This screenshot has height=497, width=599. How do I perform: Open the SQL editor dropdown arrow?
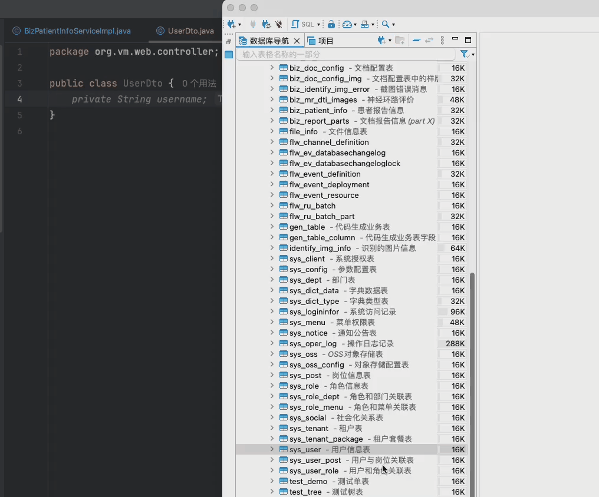click(318, 25)
